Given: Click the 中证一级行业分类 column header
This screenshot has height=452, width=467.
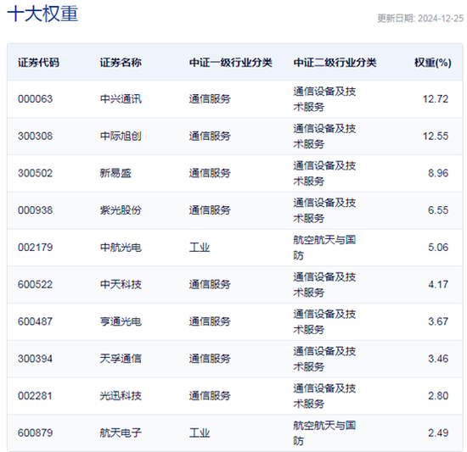Looking at the screenshot, I should click(x=230, y=63).
